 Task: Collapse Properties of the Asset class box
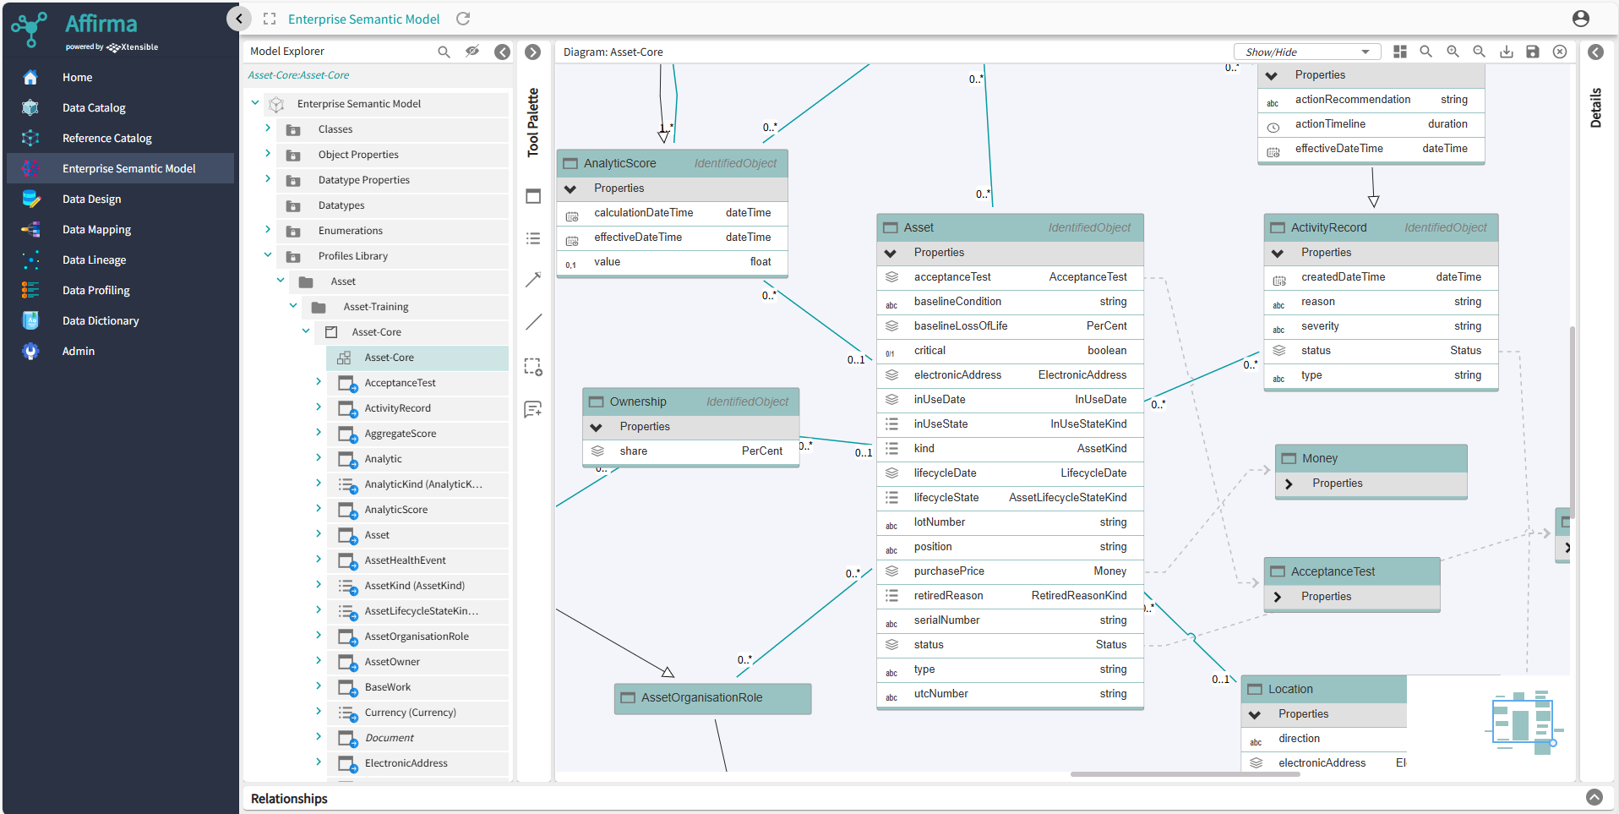click(x=890, y=253)
